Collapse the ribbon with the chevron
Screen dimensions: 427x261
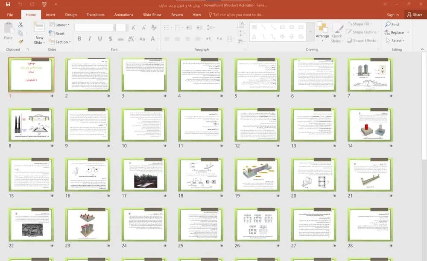[422, 49]
